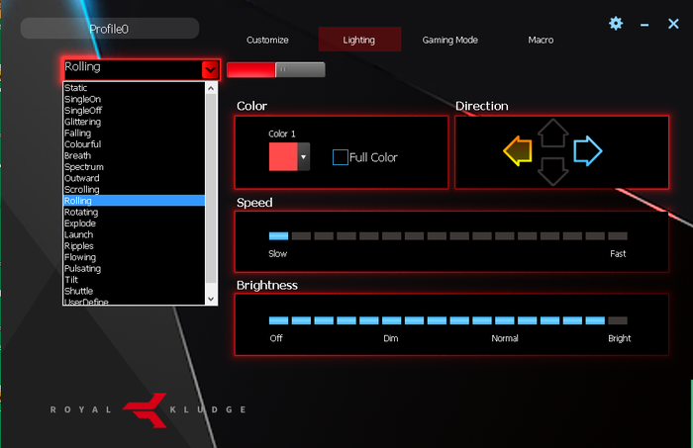The height and width of the screenshot is (448, 693).
Task: Close the application window
Action: pos(673,23)
